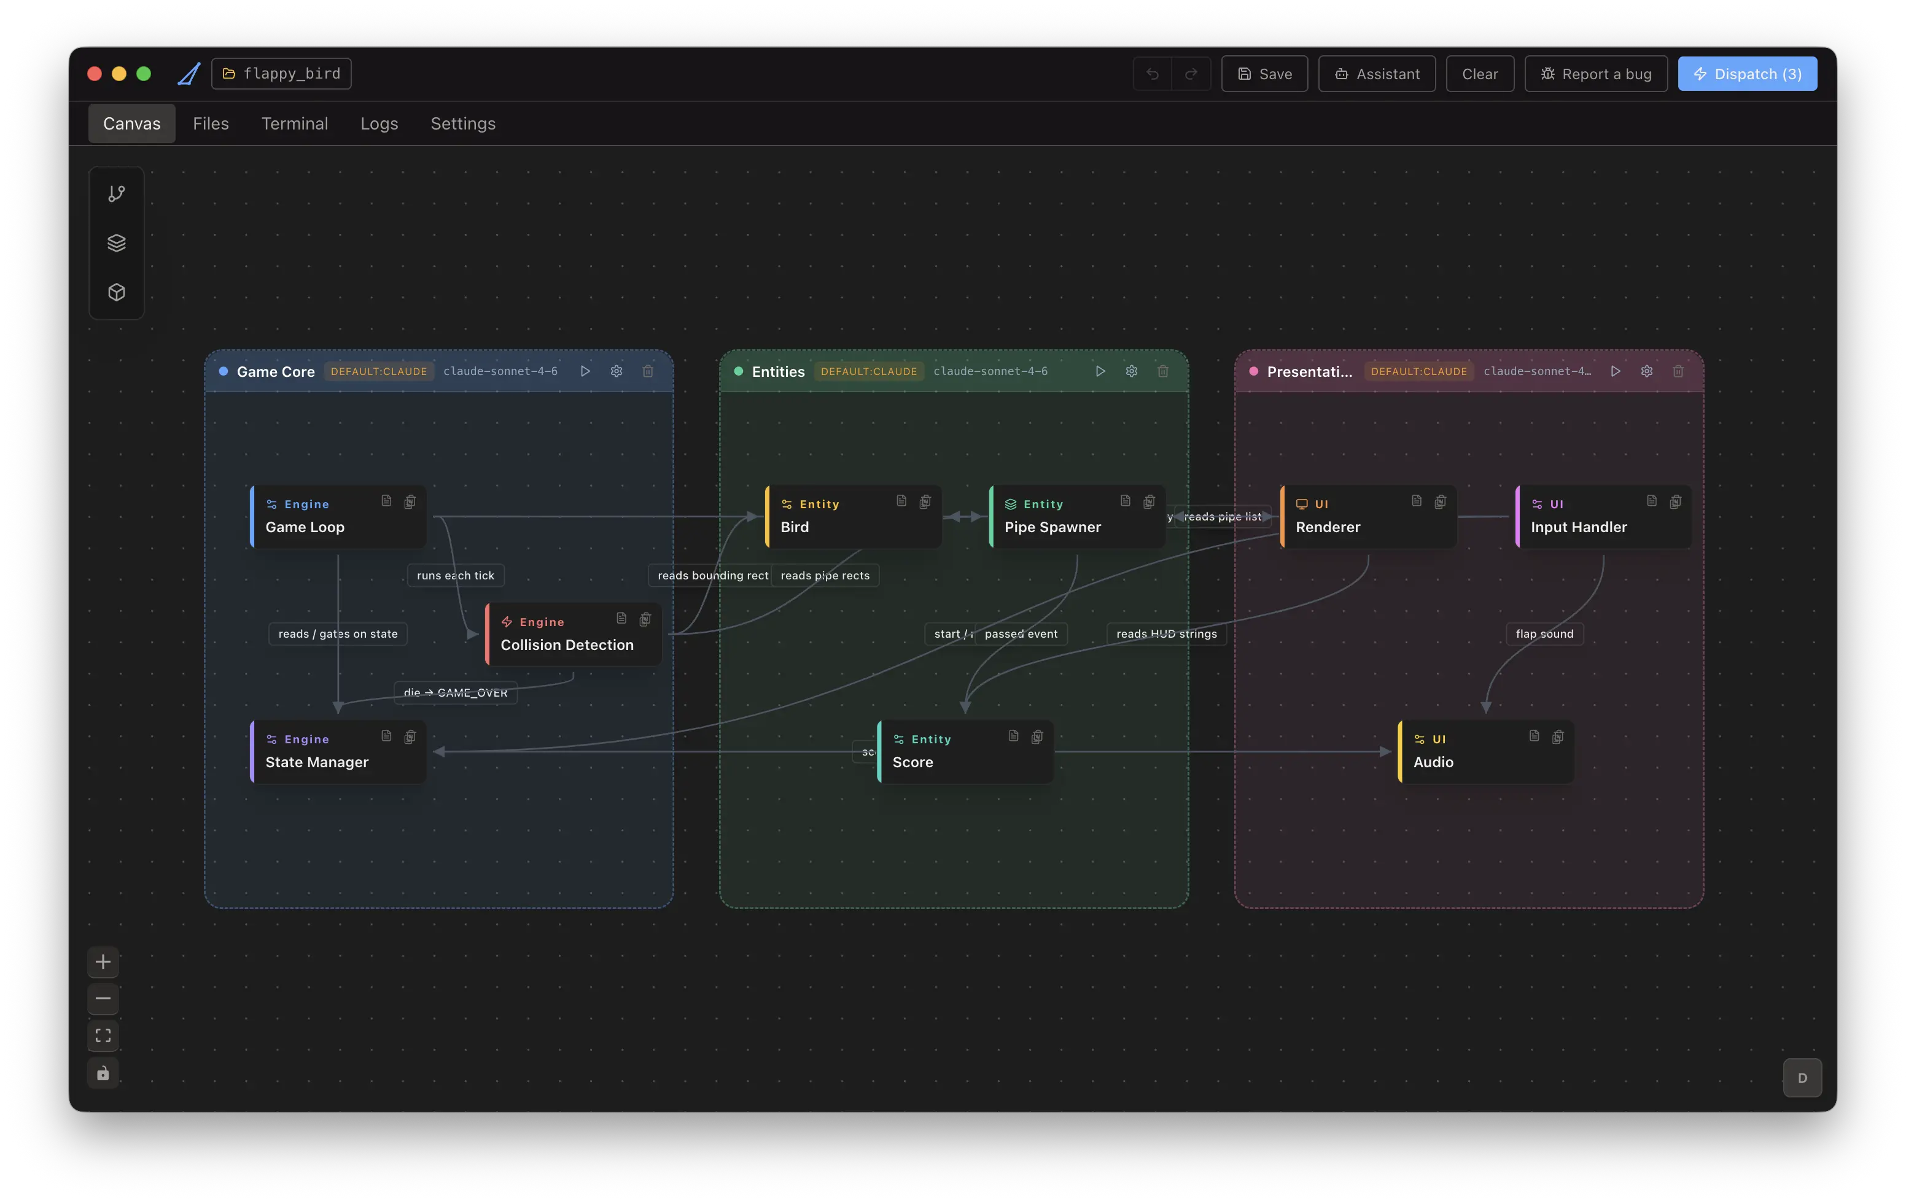
Task: Open the Terminal tab
Action: click(x=295, y=123)
